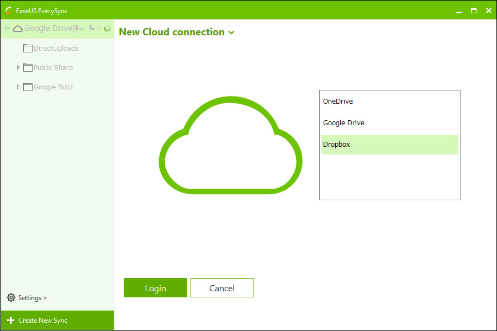Maximize the EverySync window
497x331 pixels.
click(x=474, y=10)
